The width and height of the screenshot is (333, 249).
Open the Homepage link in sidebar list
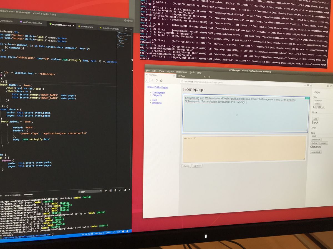tap(158, 92)
